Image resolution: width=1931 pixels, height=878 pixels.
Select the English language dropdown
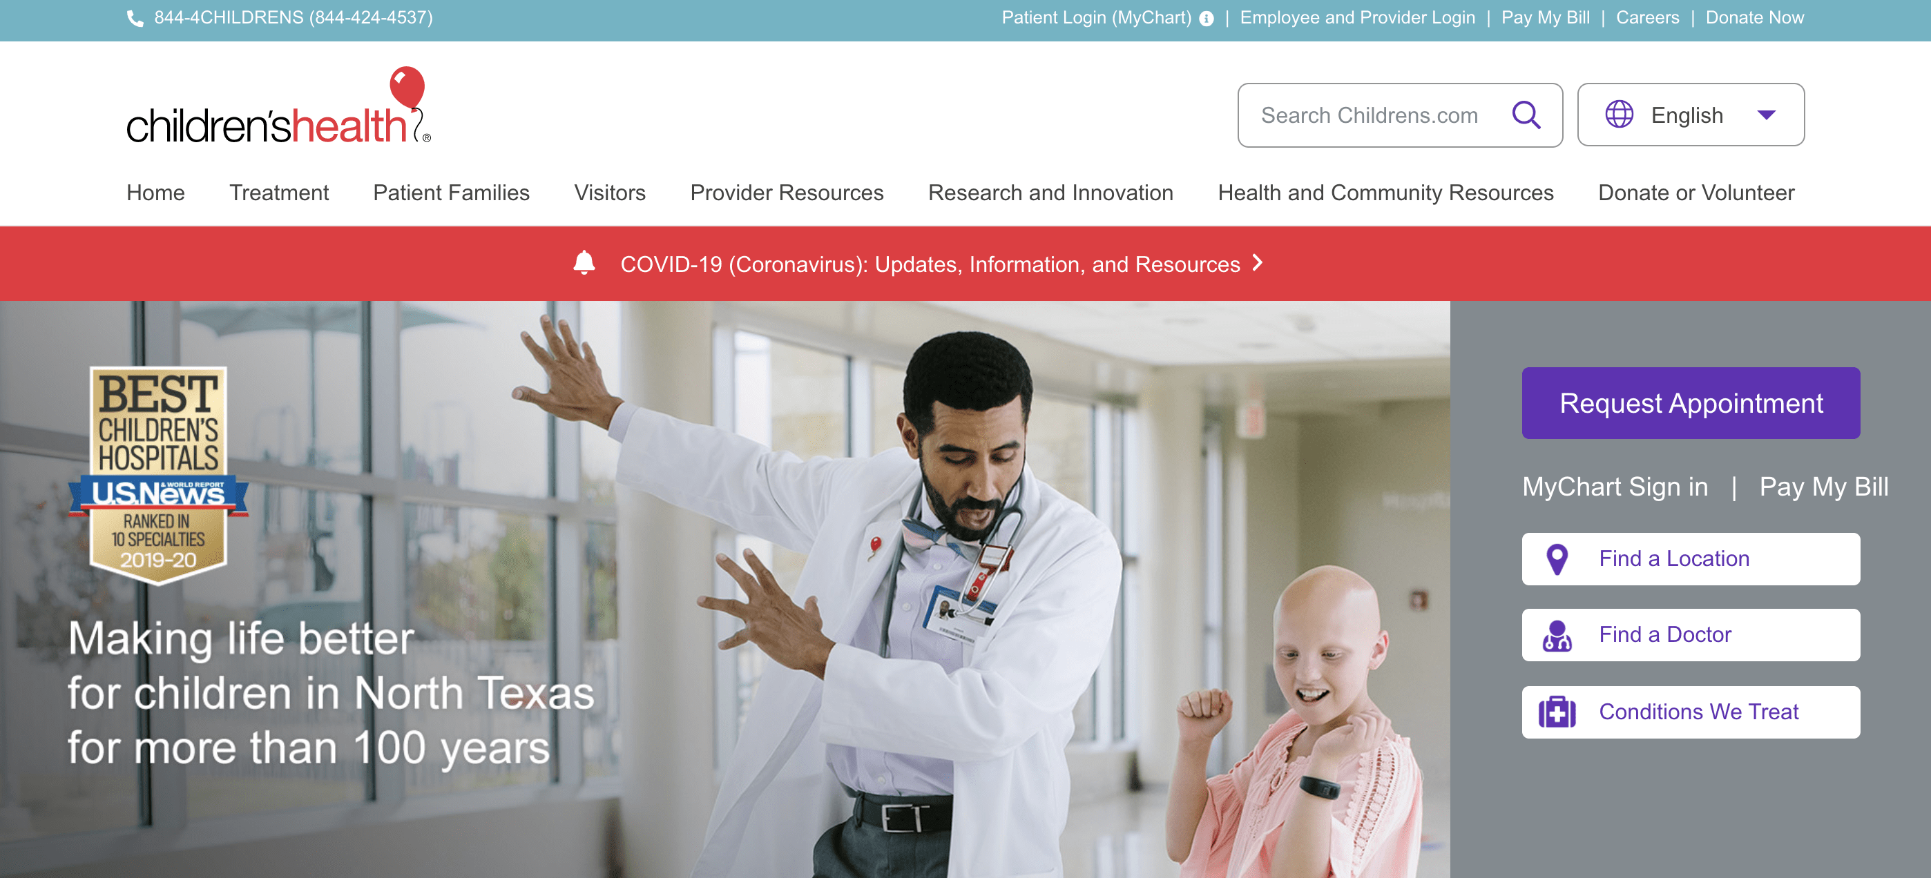(x=1692, y=116)
